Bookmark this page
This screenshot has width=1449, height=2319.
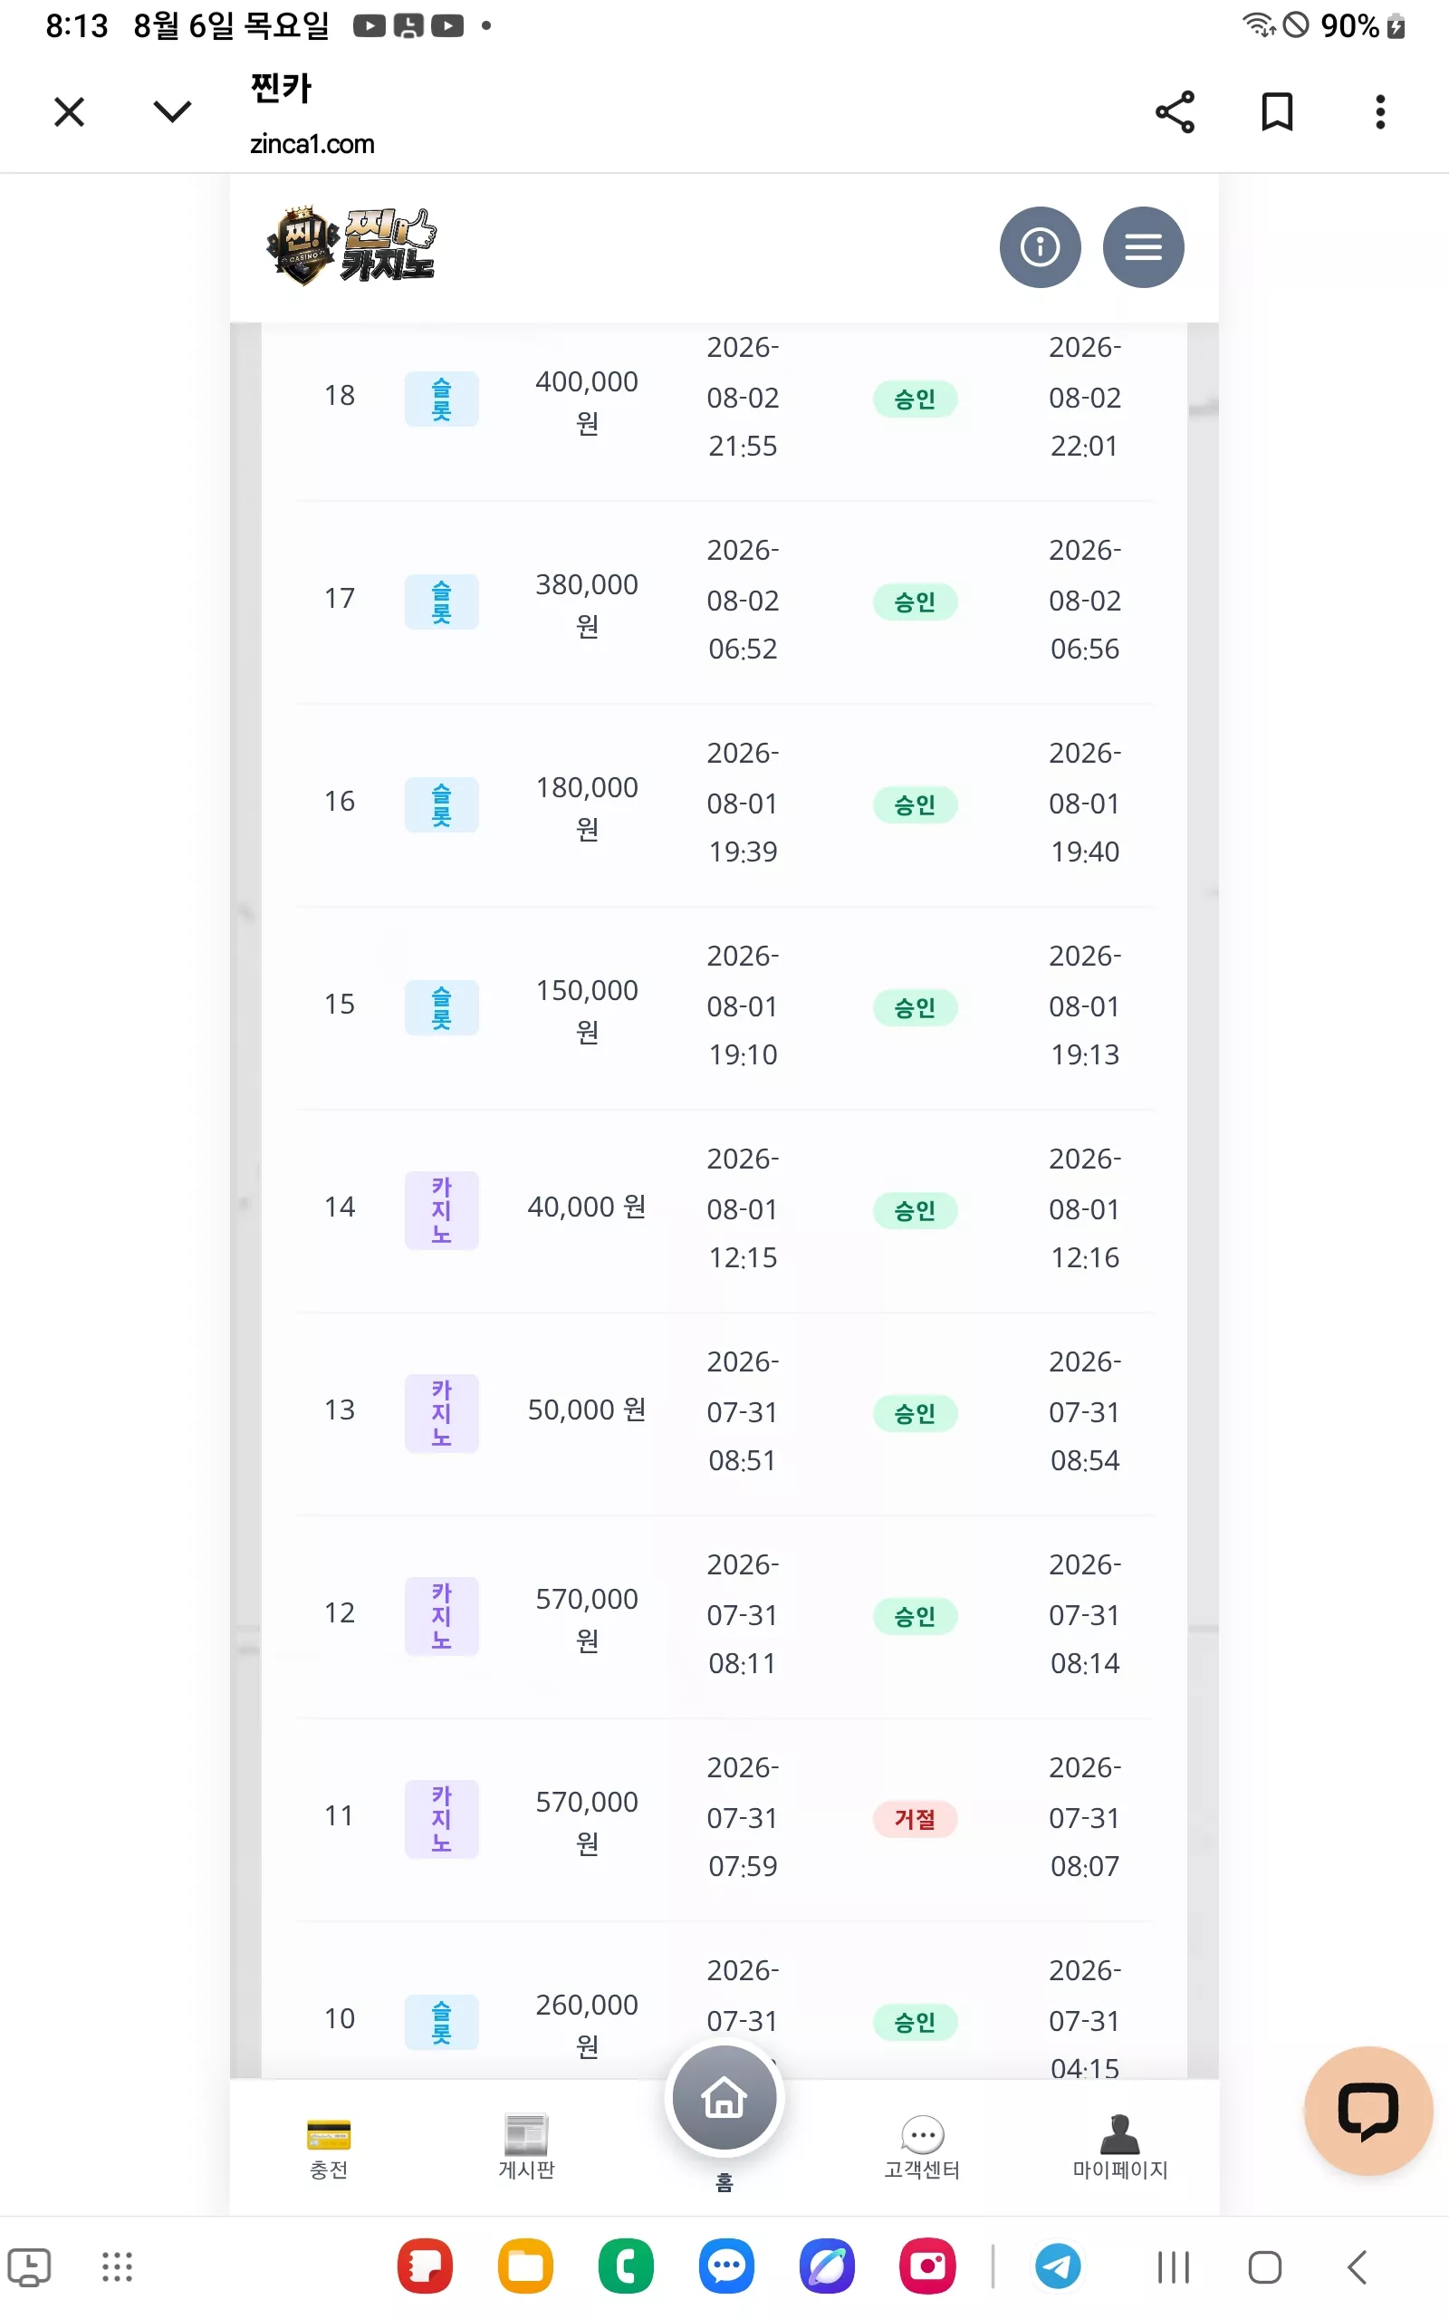pos(1277,112)
